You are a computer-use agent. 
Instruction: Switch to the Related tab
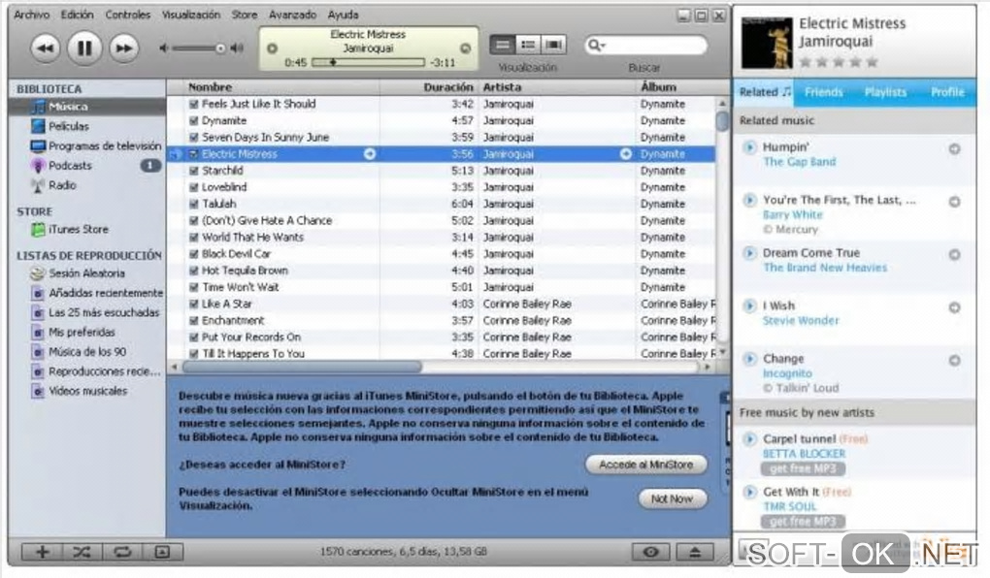[x=764, y=92]
